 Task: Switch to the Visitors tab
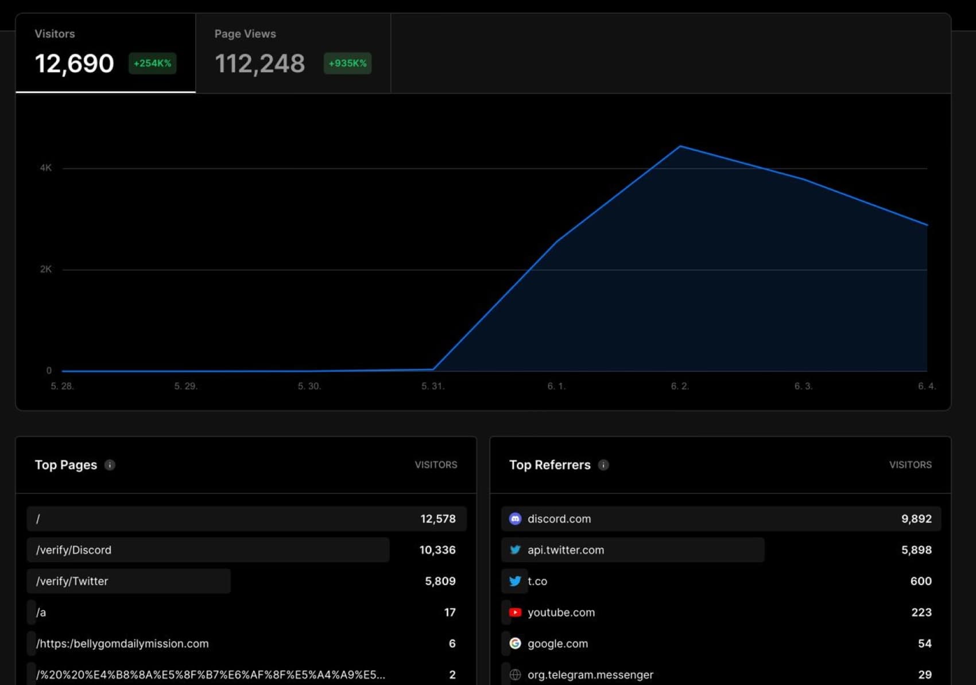106,53
